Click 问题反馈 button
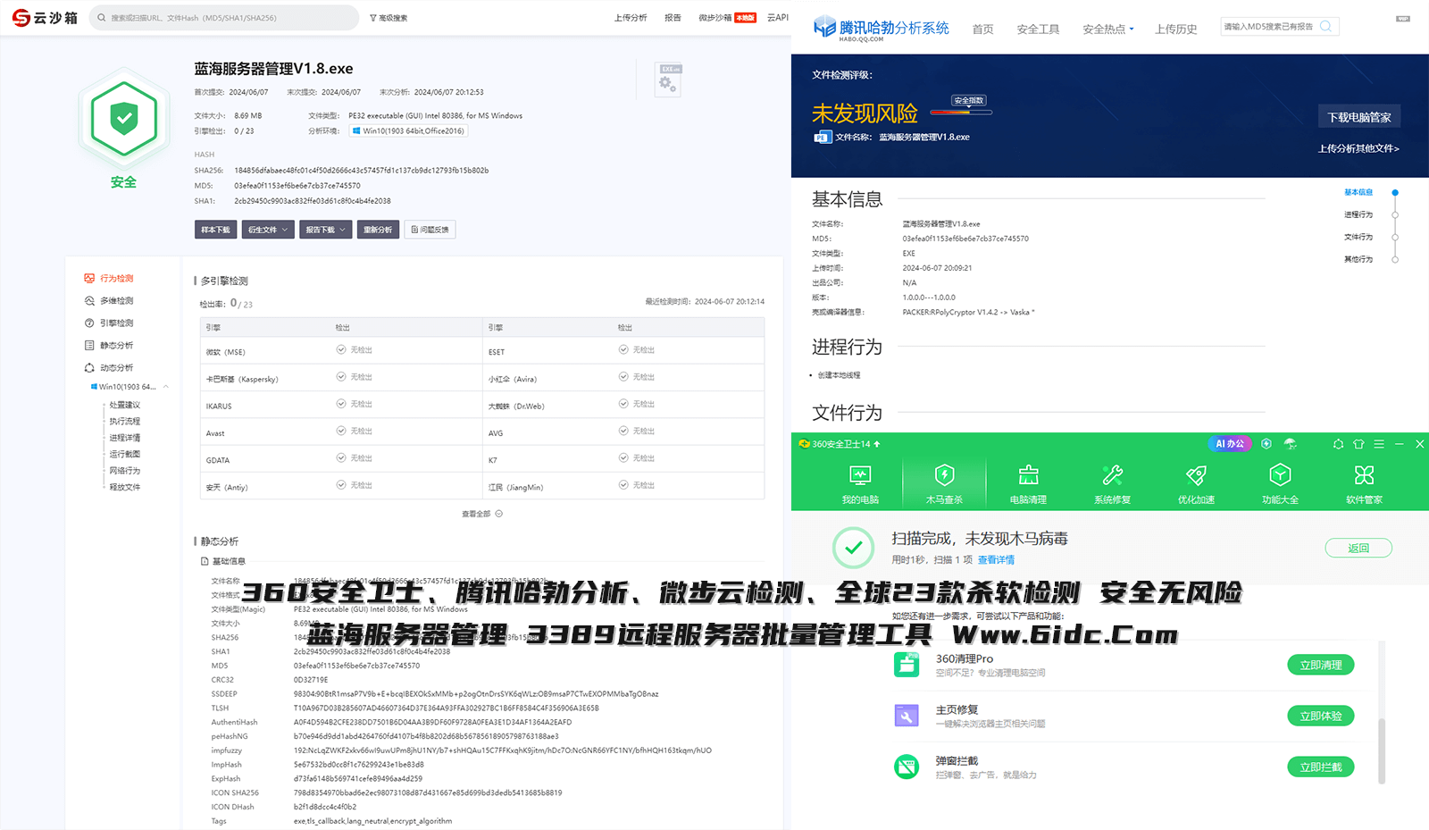Screen dimensions: 1429x830 430,230
